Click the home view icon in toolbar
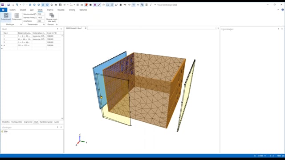This screenshot has height=160, width=285. [52, 5]
